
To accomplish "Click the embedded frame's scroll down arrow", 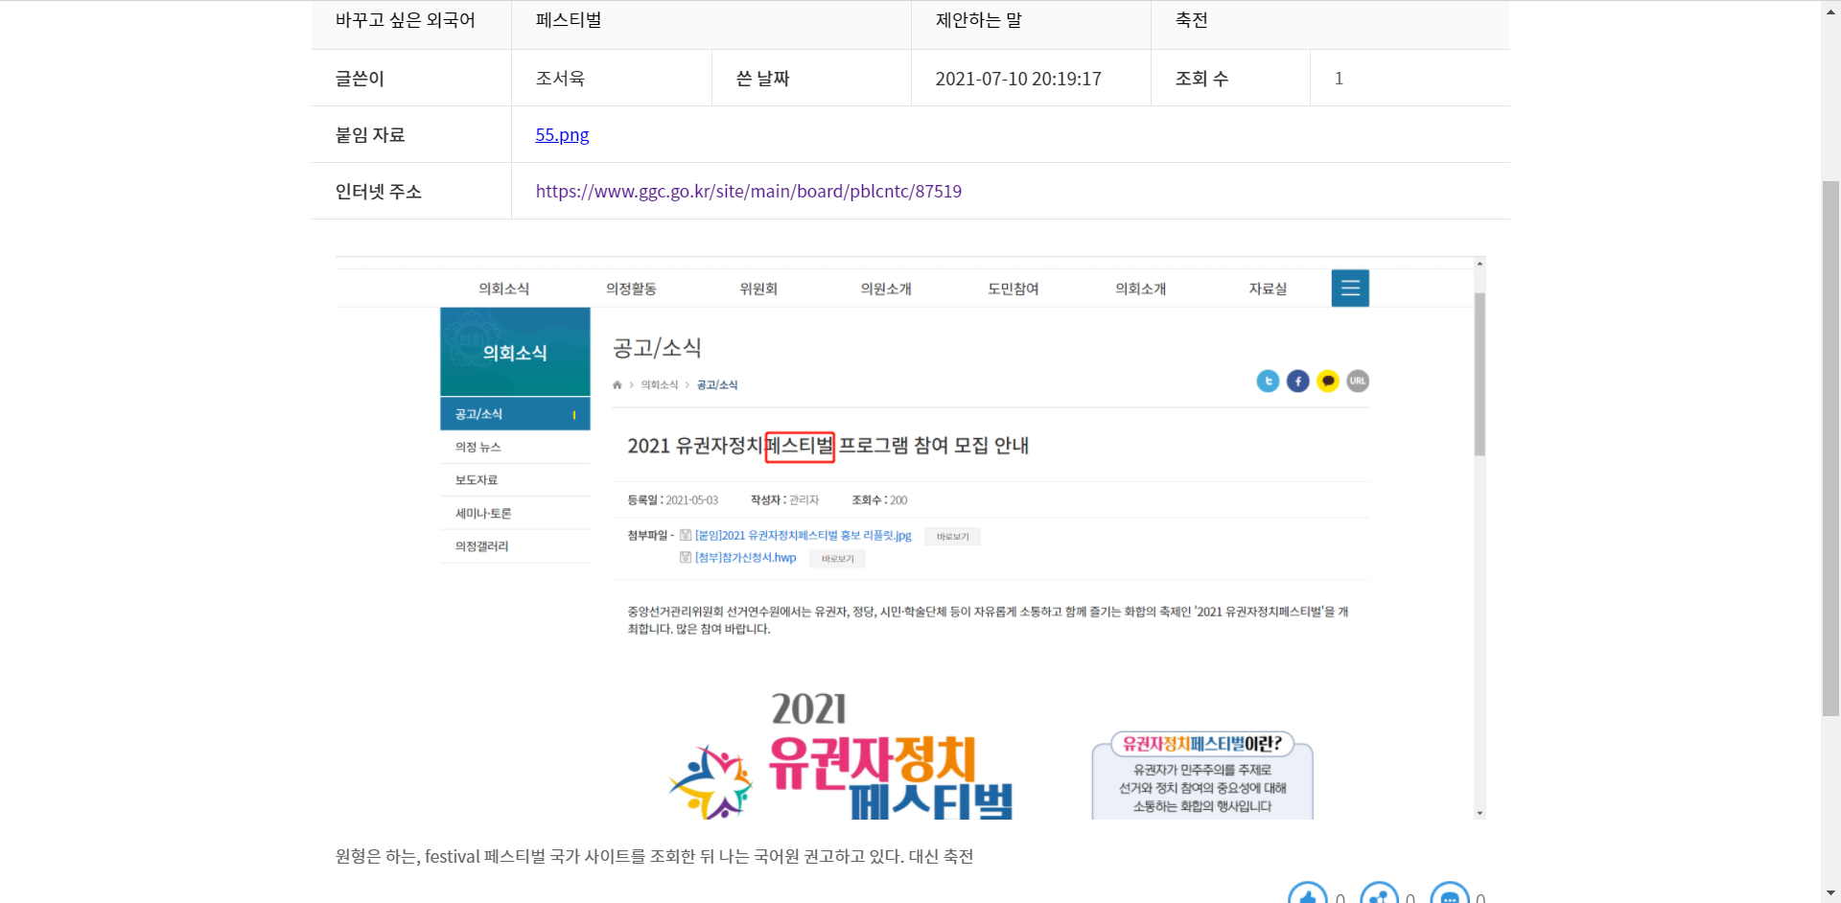I will click(x=1480, y=813).
